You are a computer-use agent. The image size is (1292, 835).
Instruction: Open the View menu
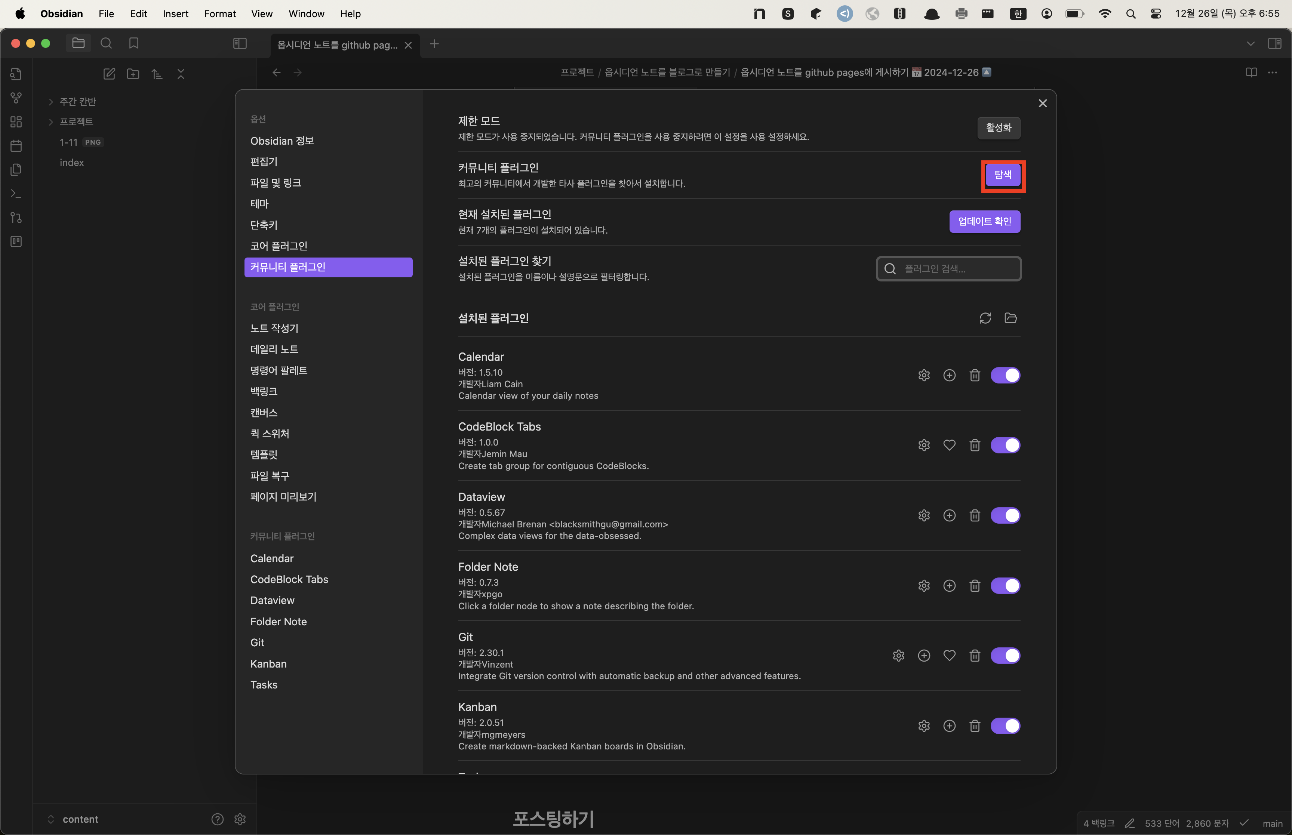coord(261,13)
